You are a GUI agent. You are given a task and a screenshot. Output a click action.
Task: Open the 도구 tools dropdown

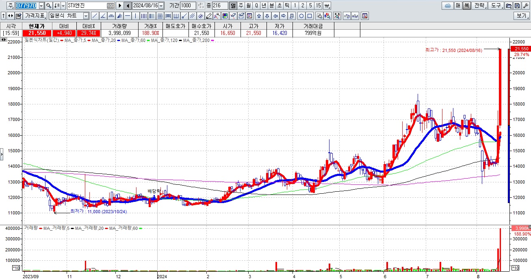coord(496,6)
